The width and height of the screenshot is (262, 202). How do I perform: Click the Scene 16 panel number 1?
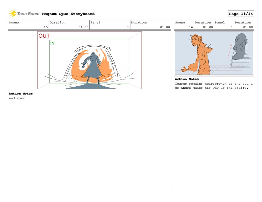(x=232, y=27)
